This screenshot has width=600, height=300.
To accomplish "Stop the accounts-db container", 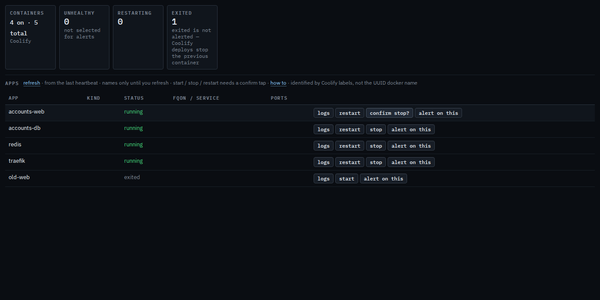I will tap(376, 129).
